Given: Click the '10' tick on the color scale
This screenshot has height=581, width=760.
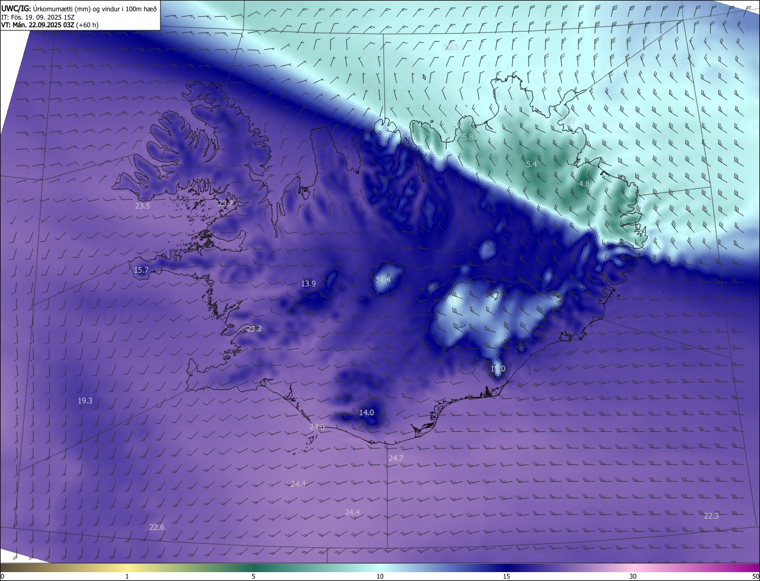Looking at the screenshot, I should 380,576.
